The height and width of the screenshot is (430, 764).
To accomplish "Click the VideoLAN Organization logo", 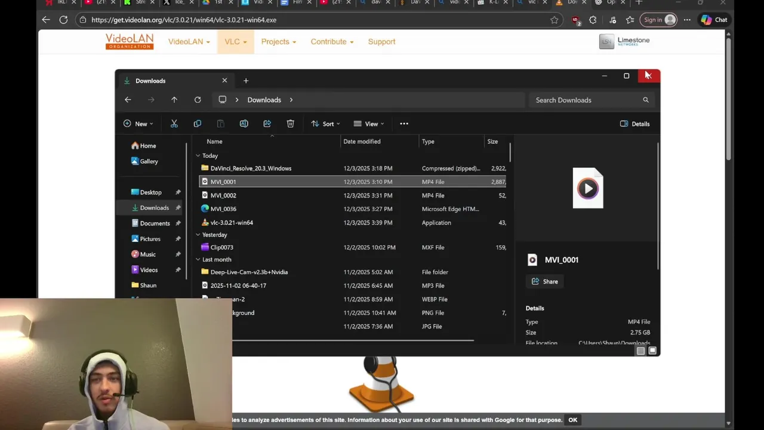I will [x=130, y=41].
